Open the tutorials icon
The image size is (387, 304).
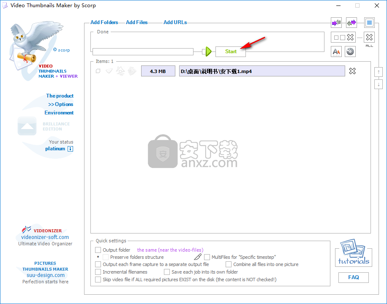click(x=354, y=252)
